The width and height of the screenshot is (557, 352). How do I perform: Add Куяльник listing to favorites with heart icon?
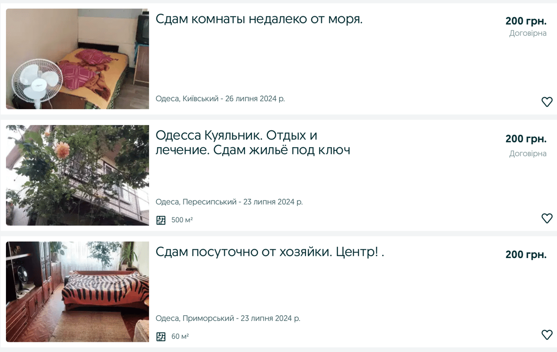547,218
